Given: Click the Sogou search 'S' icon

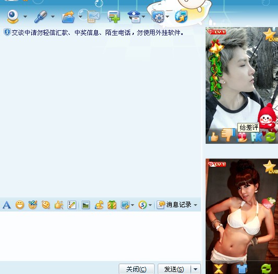Looking at the screenshot, I should [143, 205].
